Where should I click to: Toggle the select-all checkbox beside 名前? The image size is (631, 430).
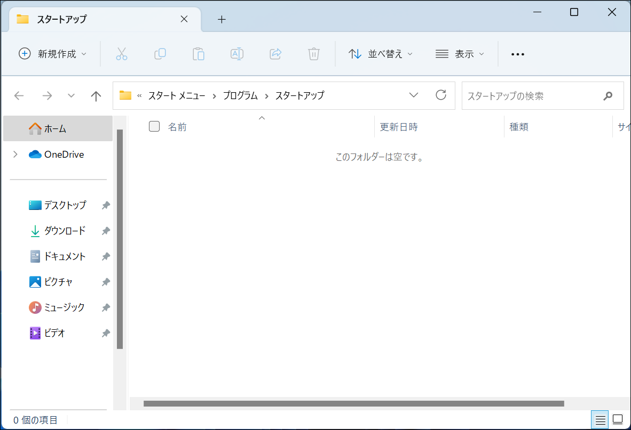coord(154,126)
